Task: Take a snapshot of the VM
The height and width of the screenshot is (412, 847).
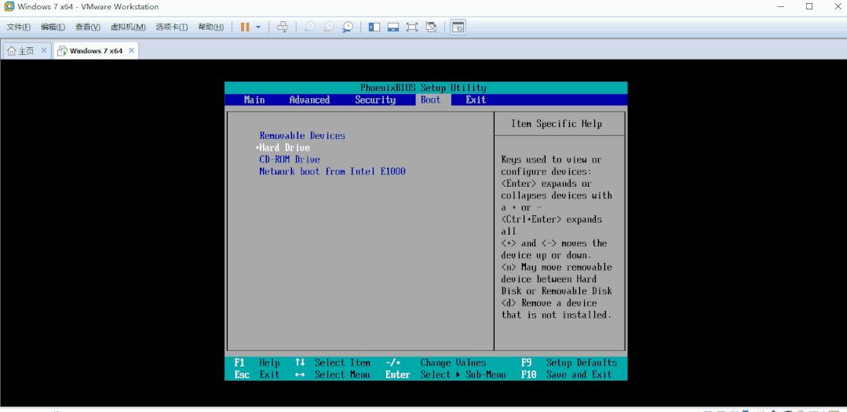Action: coord(310,27)
